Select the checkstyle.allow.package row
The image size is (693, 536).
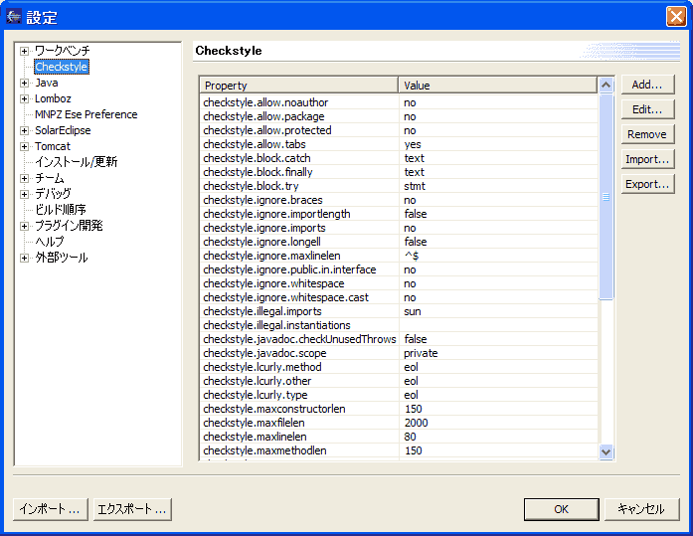(399, 116)
